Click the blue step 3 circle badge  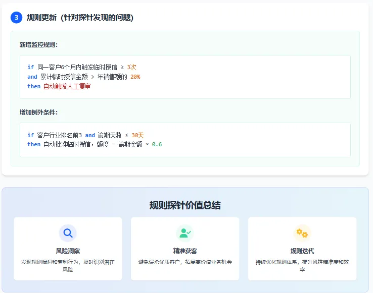pos(16,18)
